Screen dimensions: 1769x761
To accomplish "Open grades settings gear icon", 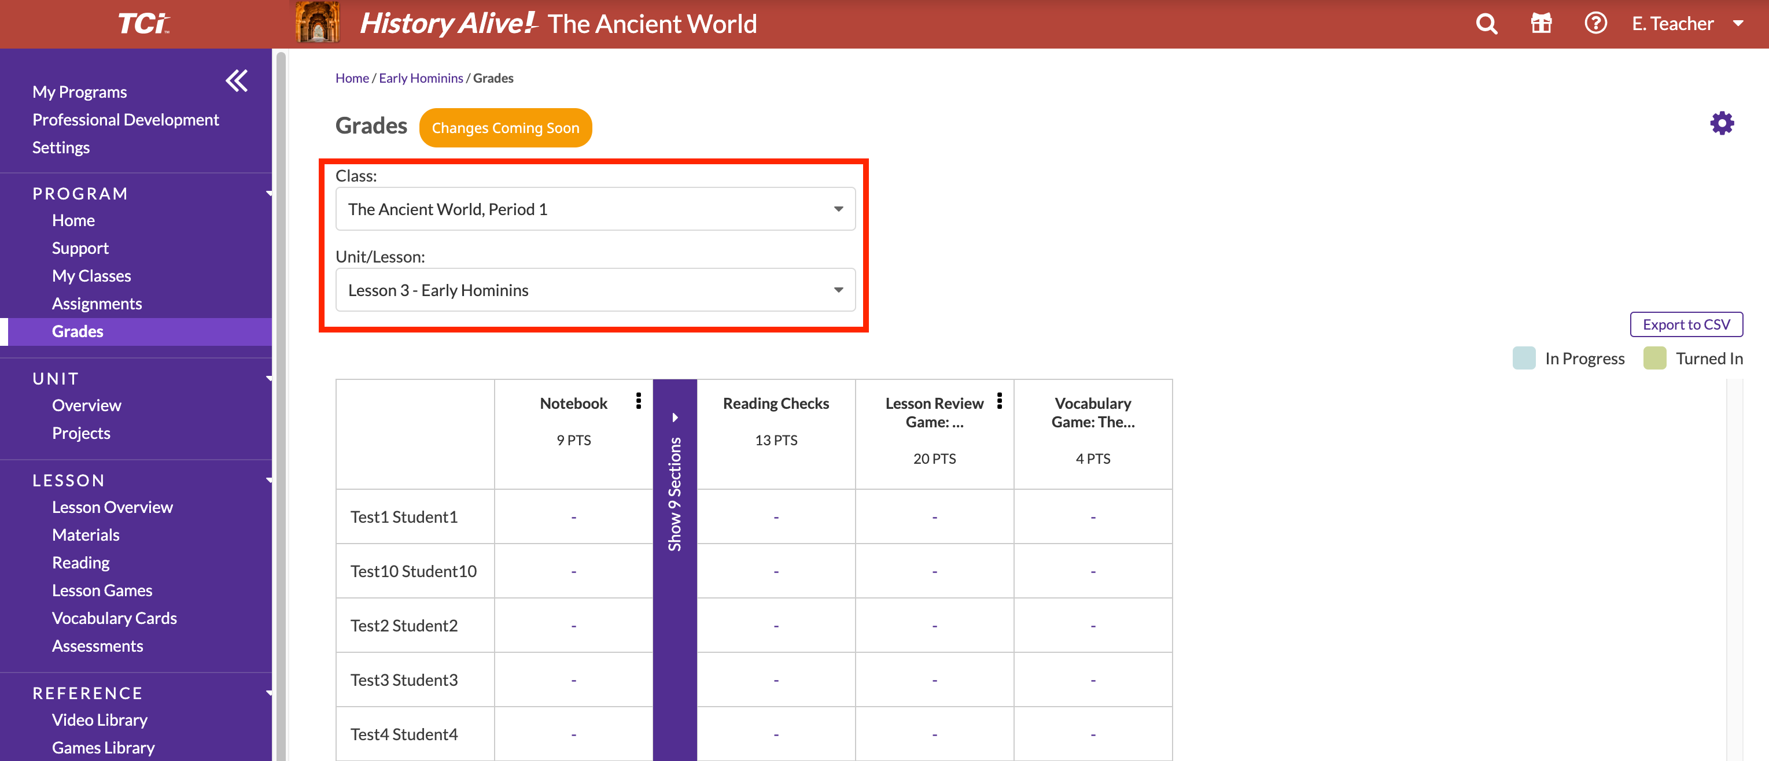I will pyautogui.click(x=1722, y=124).
